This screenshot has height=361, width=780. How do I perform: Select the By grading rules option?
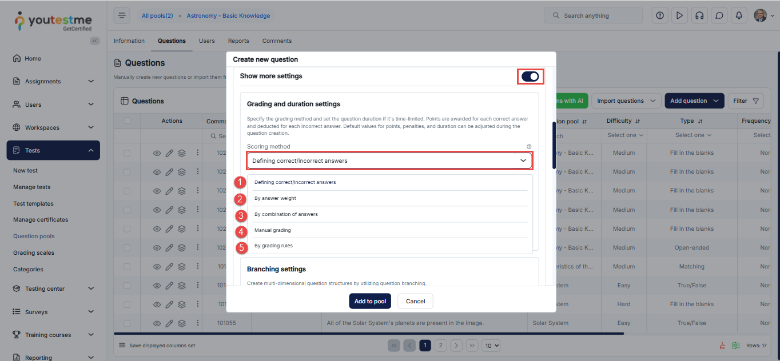coord(389,246)
